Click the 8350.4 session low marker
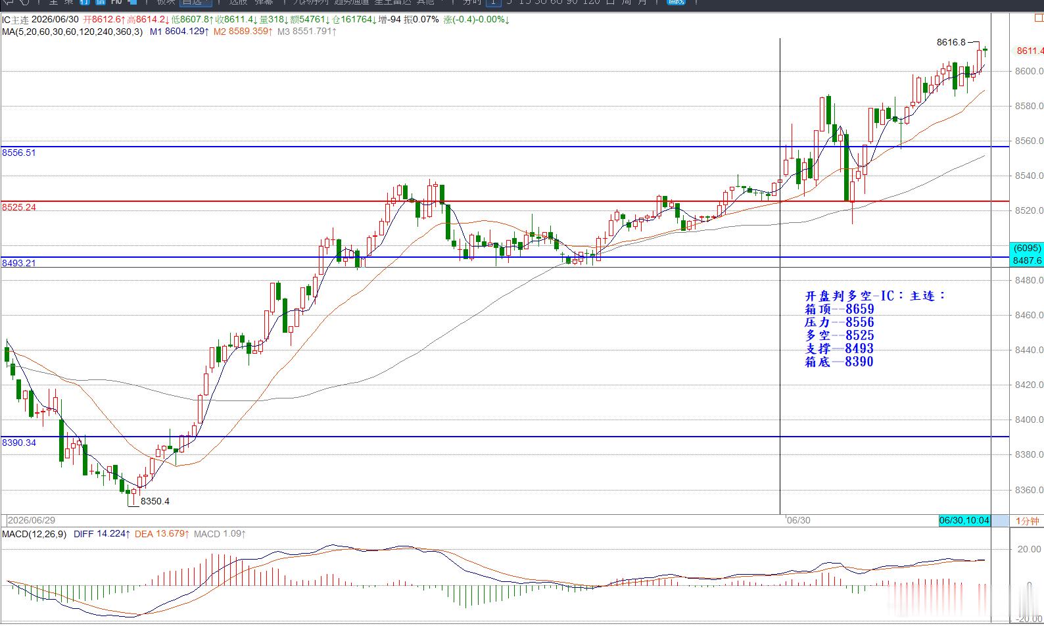The image size is (1044, 626). click(155, 501)
